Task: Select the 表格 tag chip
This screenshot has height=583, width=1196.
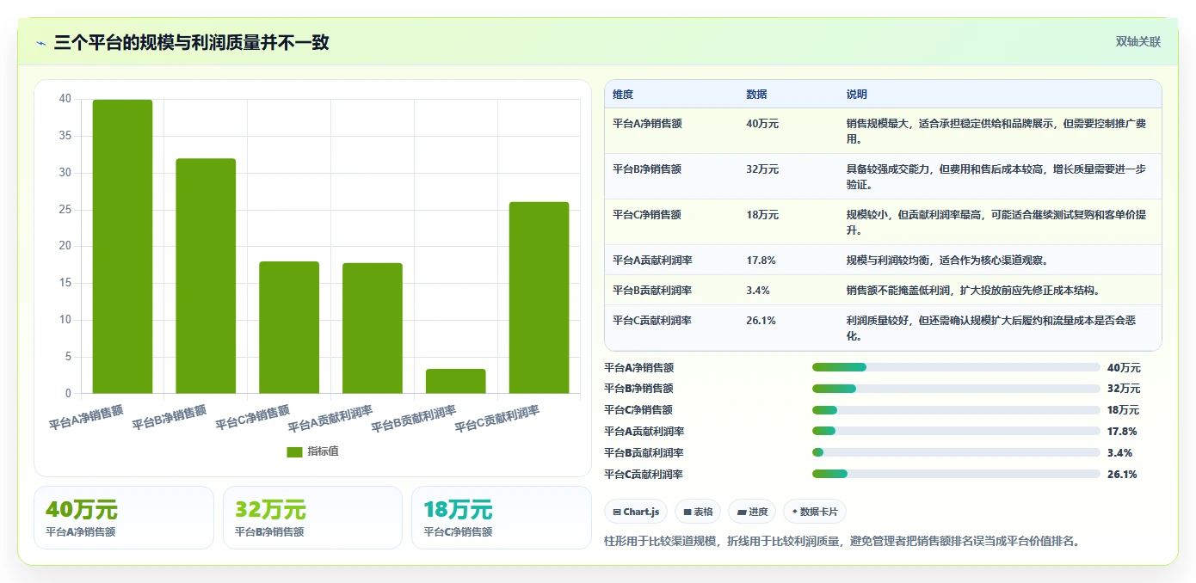Action: (698, 512)
